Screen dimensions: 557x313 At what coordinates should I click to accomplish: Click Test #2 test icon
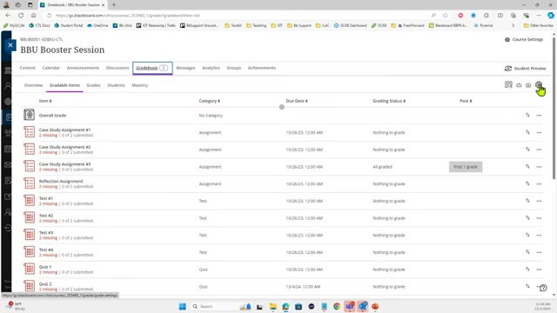29,217
